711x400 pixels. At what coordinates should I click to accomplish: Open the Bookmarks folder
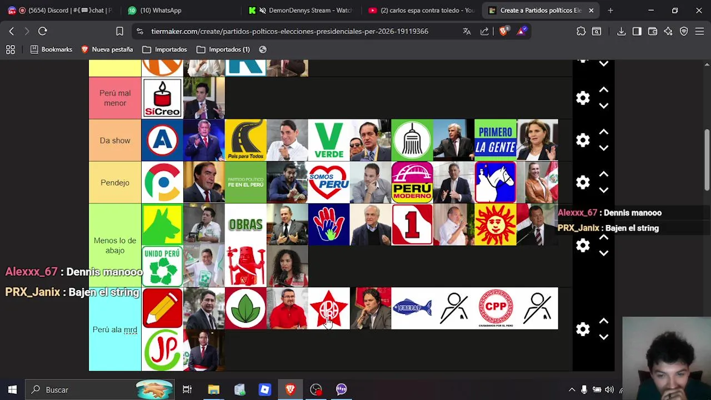51,49
